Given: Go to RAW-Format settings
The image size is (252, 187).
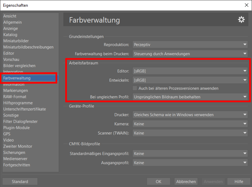Looking at the screenshot, I should pyautogui.click(x=15, y=97).
